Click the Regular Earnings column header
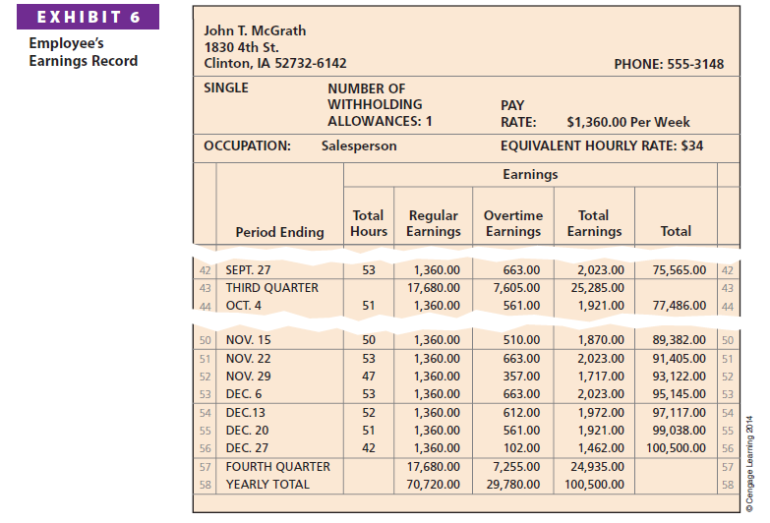Image resolution: width=770 pixels, height=523 pixels. tap(433, 223)
